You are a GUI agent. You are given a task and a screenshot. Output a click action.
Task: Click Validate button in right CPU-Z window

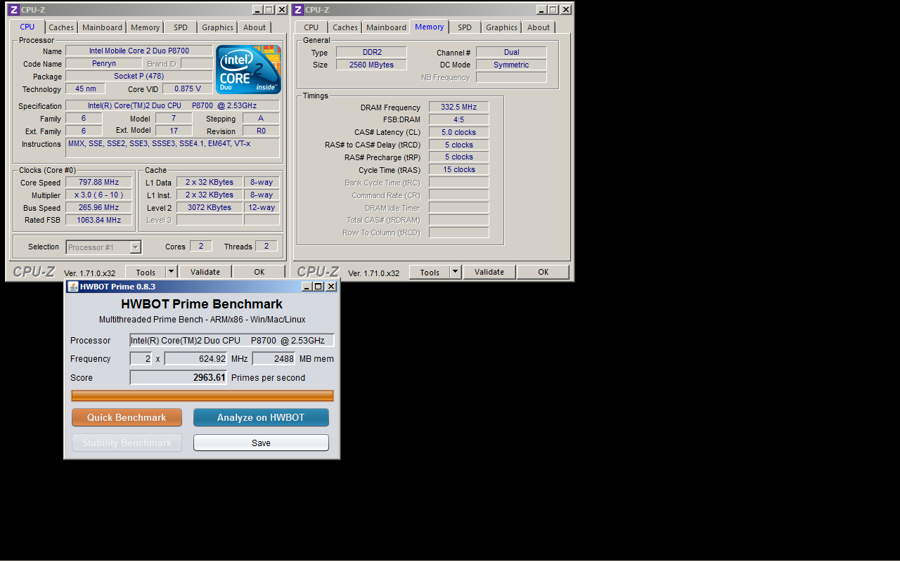[x=489, y=272]
